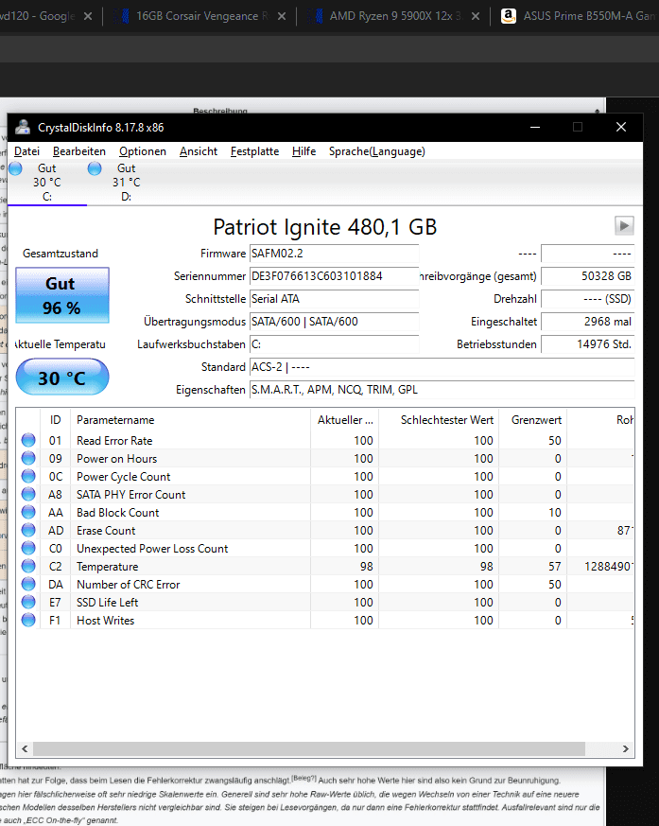Open the Festplatte menu

(x=254, y=151)
